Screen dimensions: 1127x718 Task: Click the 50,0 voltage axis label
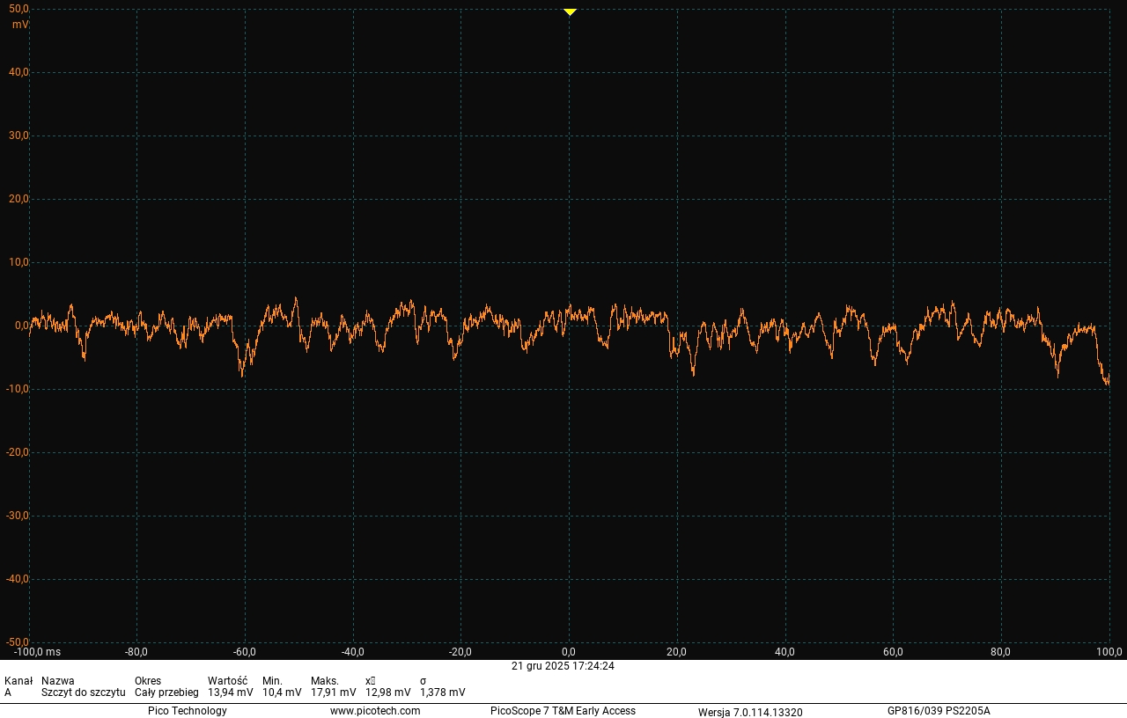click(x=19, y=9)
